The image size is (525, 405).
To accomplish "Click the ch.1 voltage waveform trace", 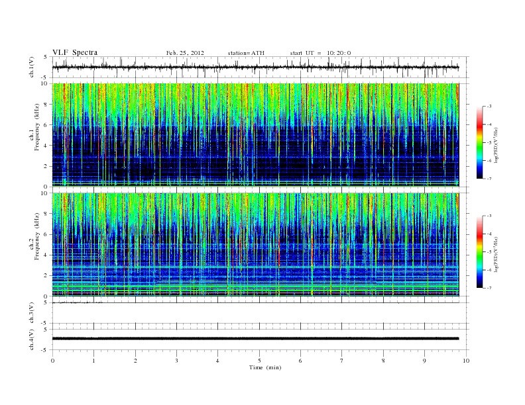I will coord(255,67).
